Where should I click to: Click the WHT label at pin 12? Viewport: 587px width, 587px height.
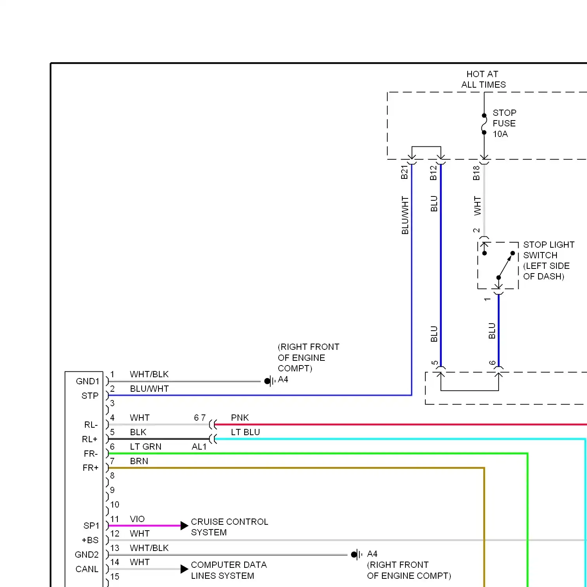click(140, 533)
